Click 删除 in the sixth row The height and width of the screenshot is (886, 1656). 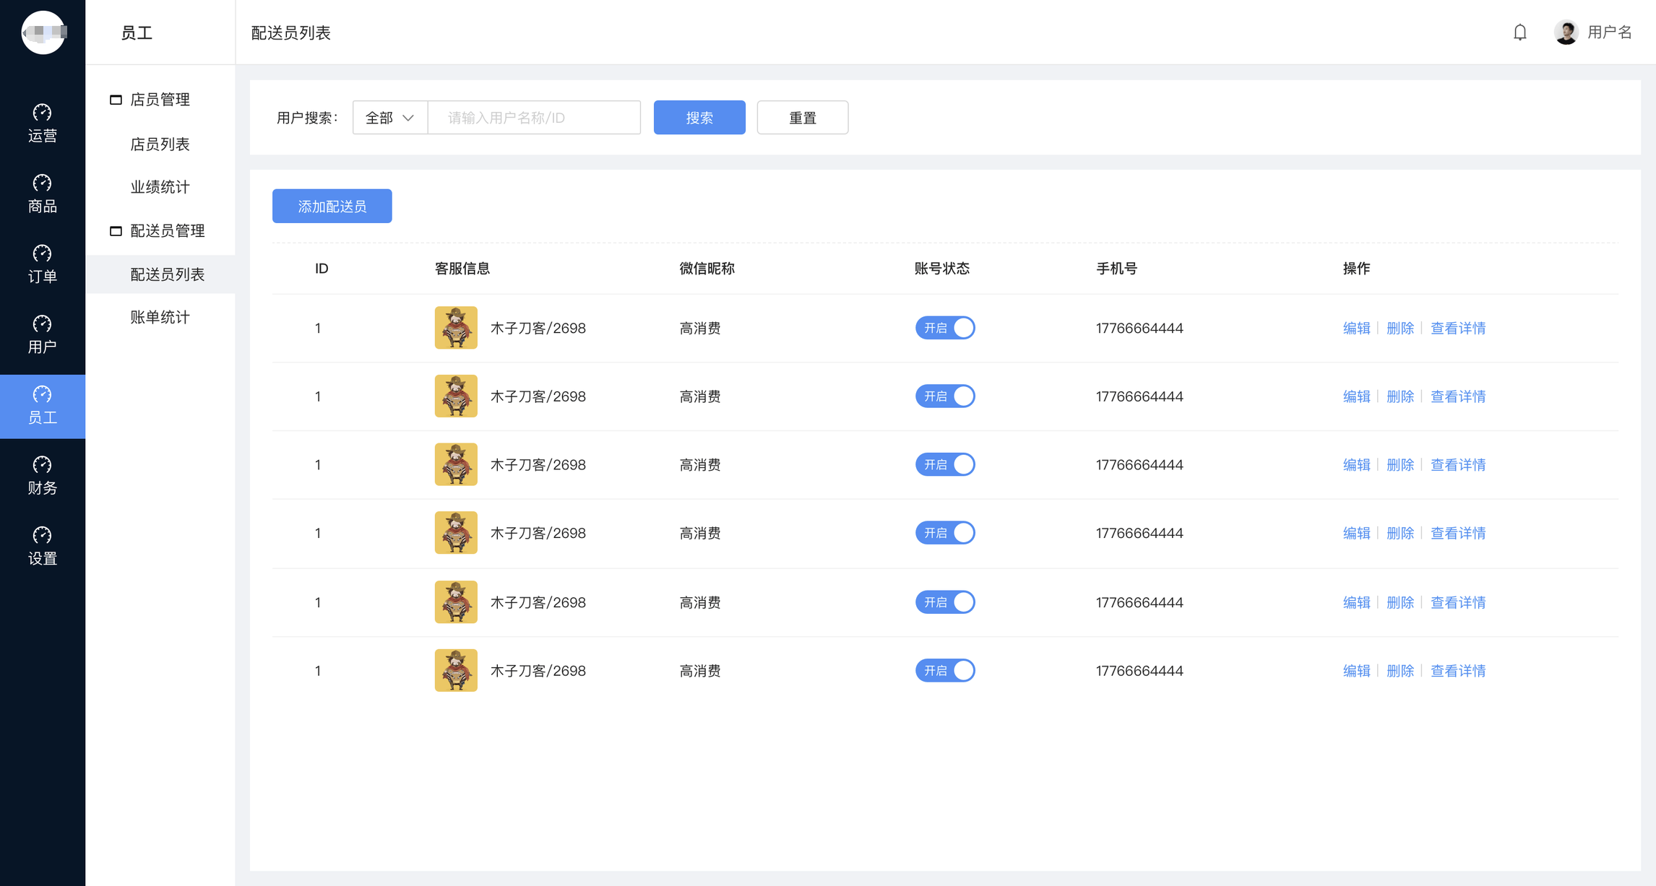1400,671
